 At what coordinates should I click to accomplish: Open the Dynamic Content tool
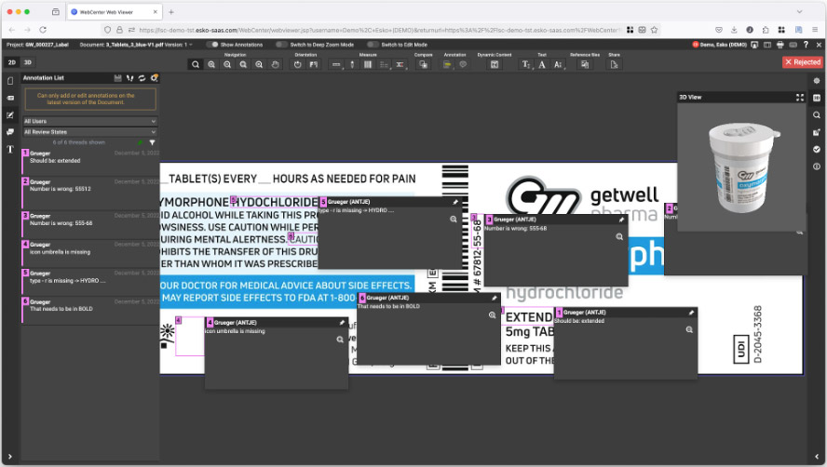495,65
